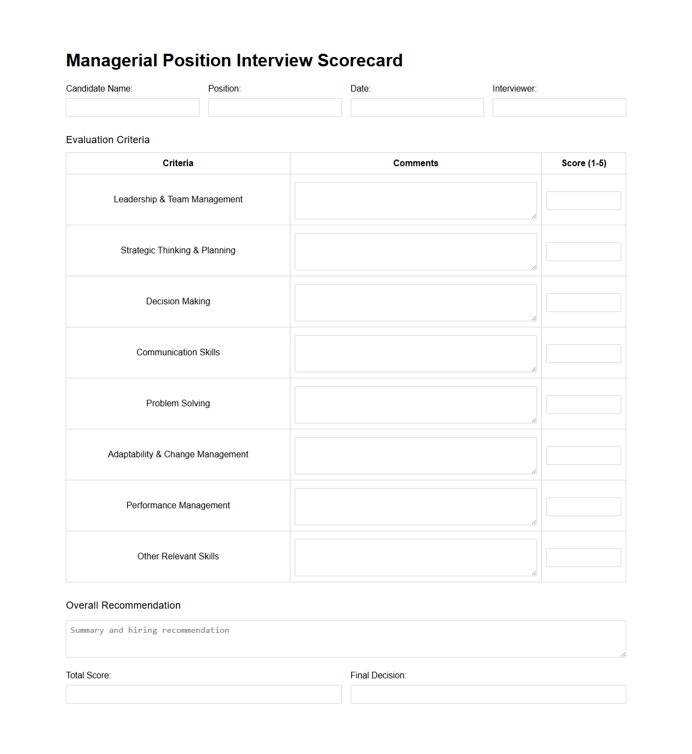Select the Decision Making score field
This screenshot has width=692, height=754.
[583, 302]
